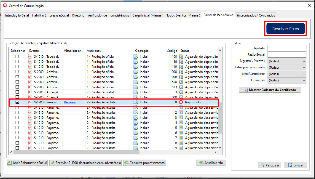Image resolution: width=315 pixels, height=179 pixels.
Task: Check the S-2205 Alteração row checkbox
Action: pos(18,92)
